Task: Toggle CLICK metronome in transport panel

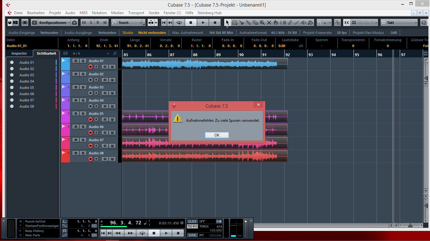Action: (192, 222)
